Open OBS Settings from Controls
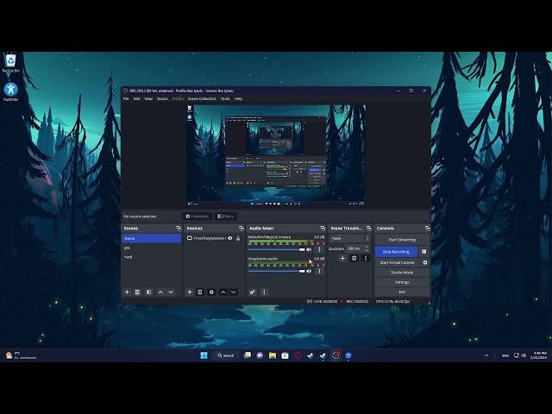552x414 pixels. 402,282
